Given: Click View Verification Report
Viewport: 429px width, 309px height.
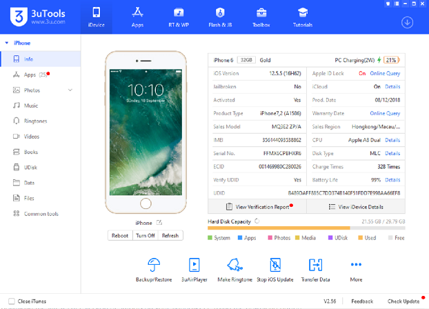Looking at the screenshot, I should coord(257,207).
